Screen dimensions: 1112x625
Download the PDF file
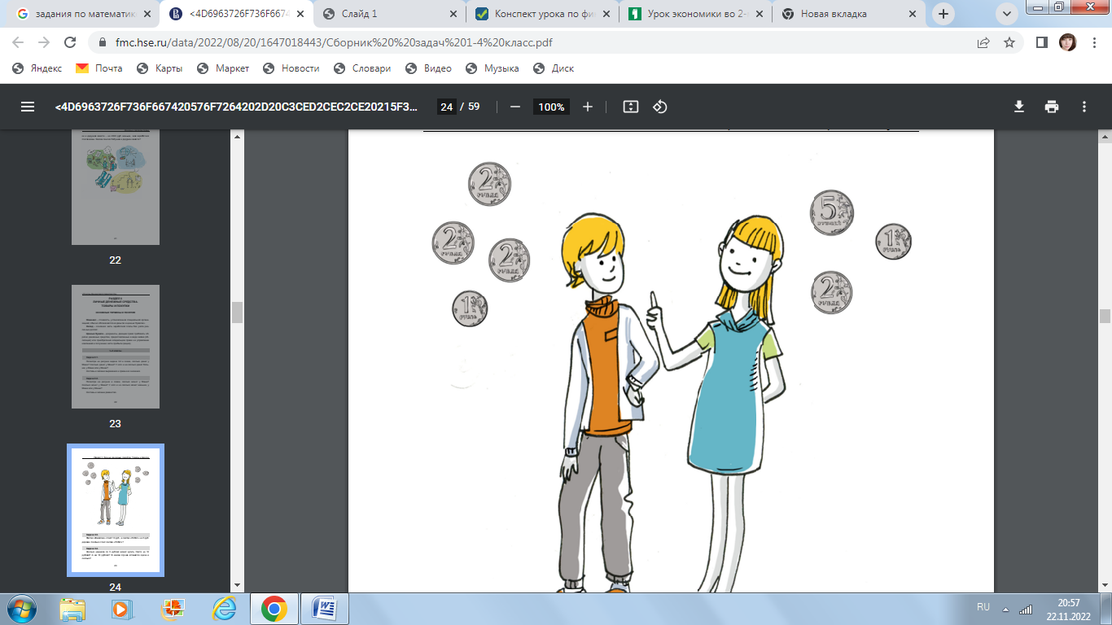pos(1018,107)
